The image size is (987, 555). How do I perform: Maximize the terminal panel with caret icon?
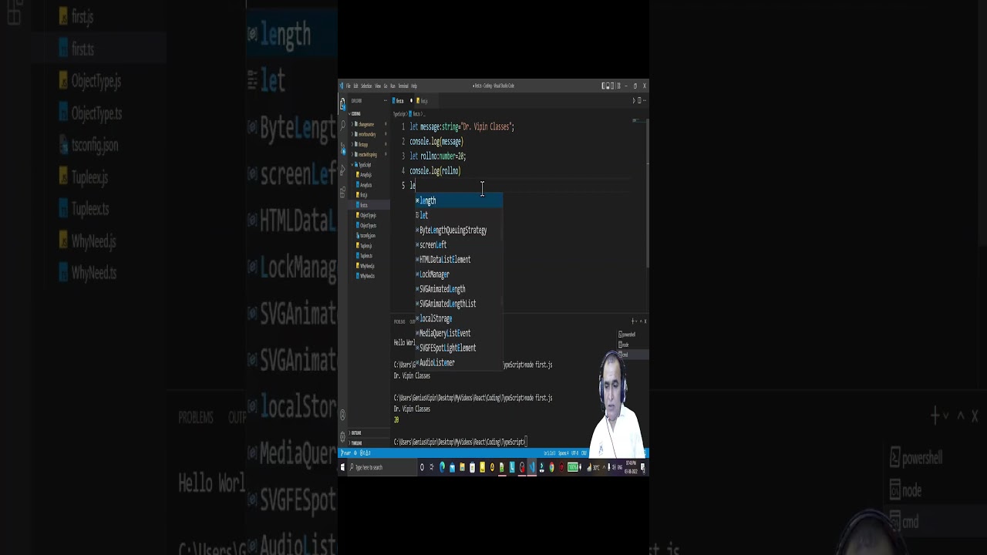(641, 321)
